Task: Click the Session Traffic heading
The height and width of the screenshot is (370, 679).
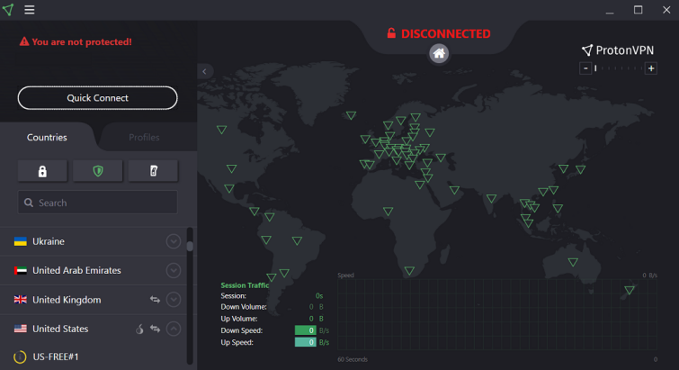Action: (246, 285)
